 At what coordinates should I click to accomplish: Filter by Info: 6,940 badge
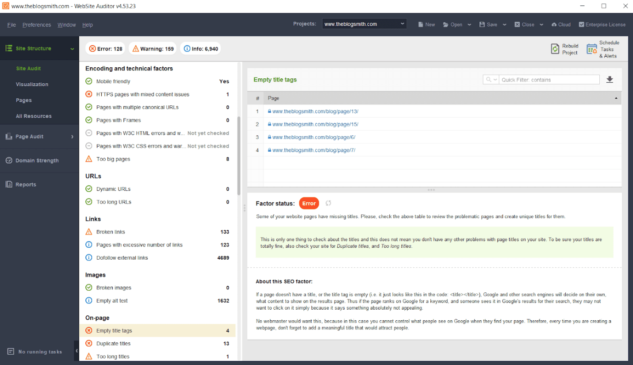200,49
